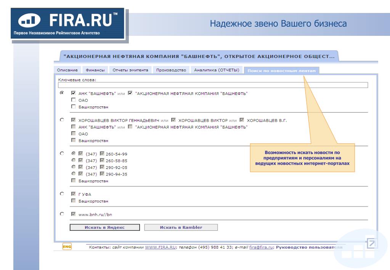Switch language with the ENG icon
Viewport: 390px width, 270px height.
67,246
